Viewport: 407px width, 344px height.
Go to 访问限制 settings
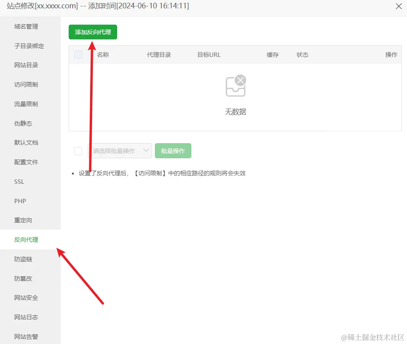coord(26,84)
